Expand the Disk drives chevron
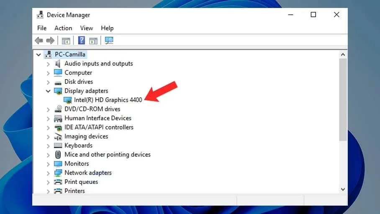This screenshot has width=380, height=214. click(x=48, y=82)
